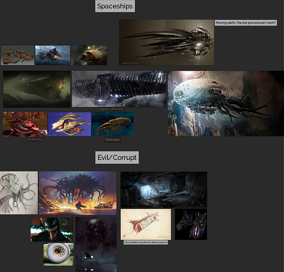This screenshot has width=284, height=272.
Task: Select the Evil/Corrupt section title note
Action: [117, 158]
